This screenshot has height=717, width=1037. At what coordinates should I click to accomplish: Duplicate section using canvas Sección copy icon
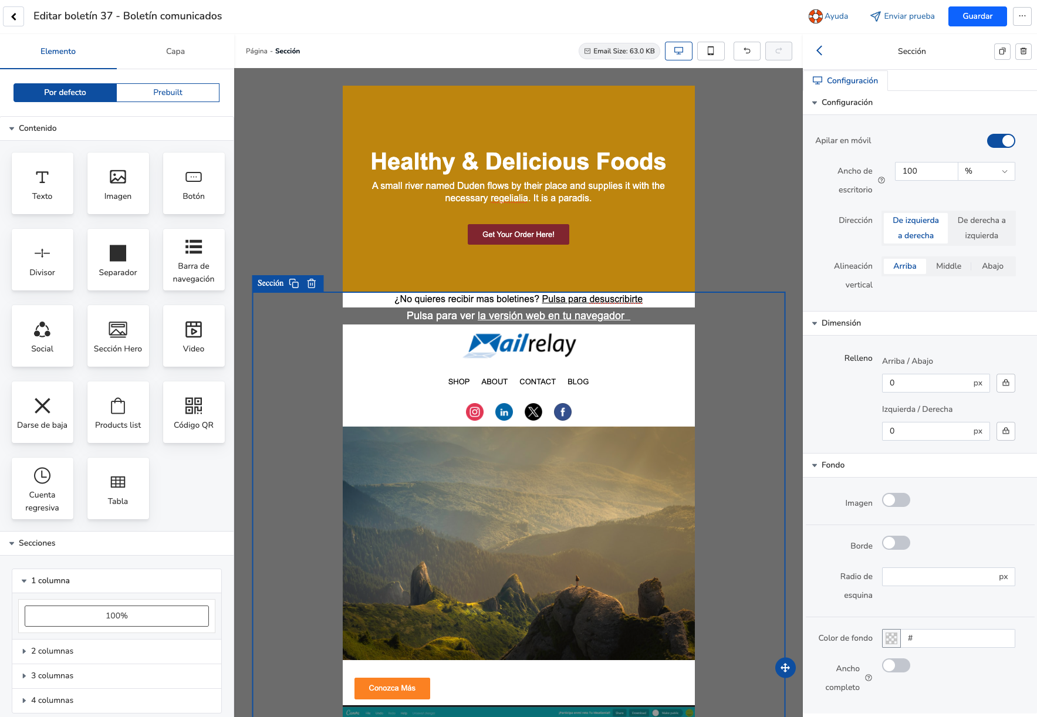294,283
